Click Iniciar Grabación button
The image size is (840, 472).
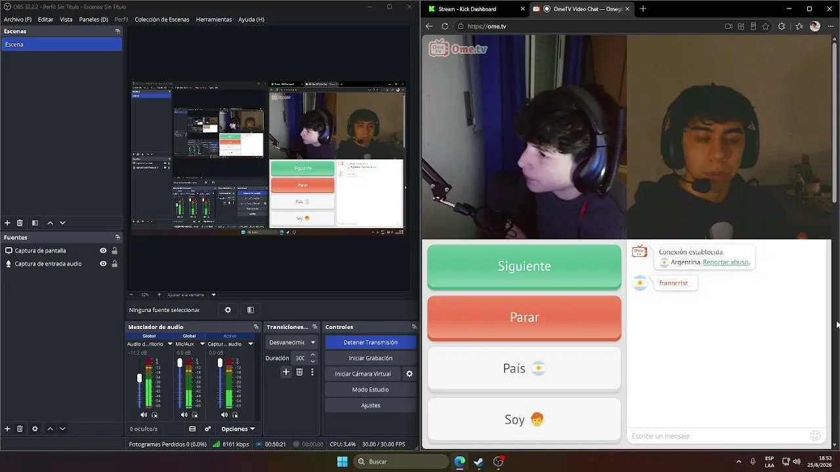370,358
